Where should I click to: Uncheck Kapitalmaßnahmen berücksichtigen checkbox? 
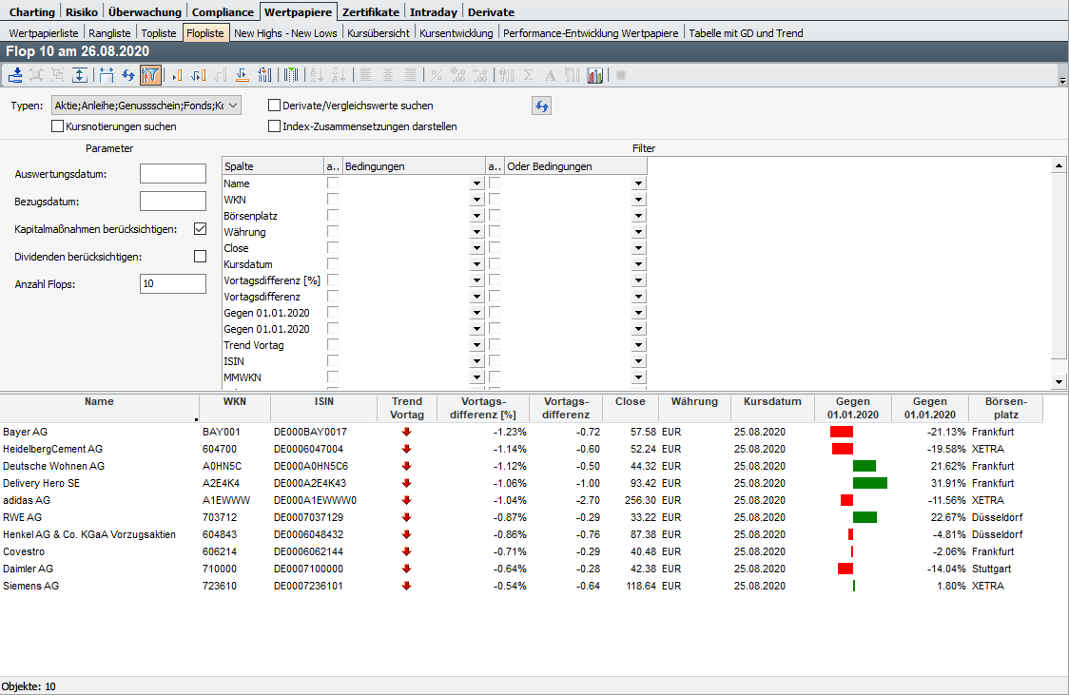click(x=200, y=228)
